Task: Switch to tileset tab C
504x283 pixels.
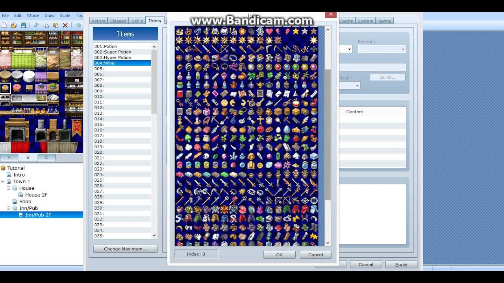Action: pos(46,158)
